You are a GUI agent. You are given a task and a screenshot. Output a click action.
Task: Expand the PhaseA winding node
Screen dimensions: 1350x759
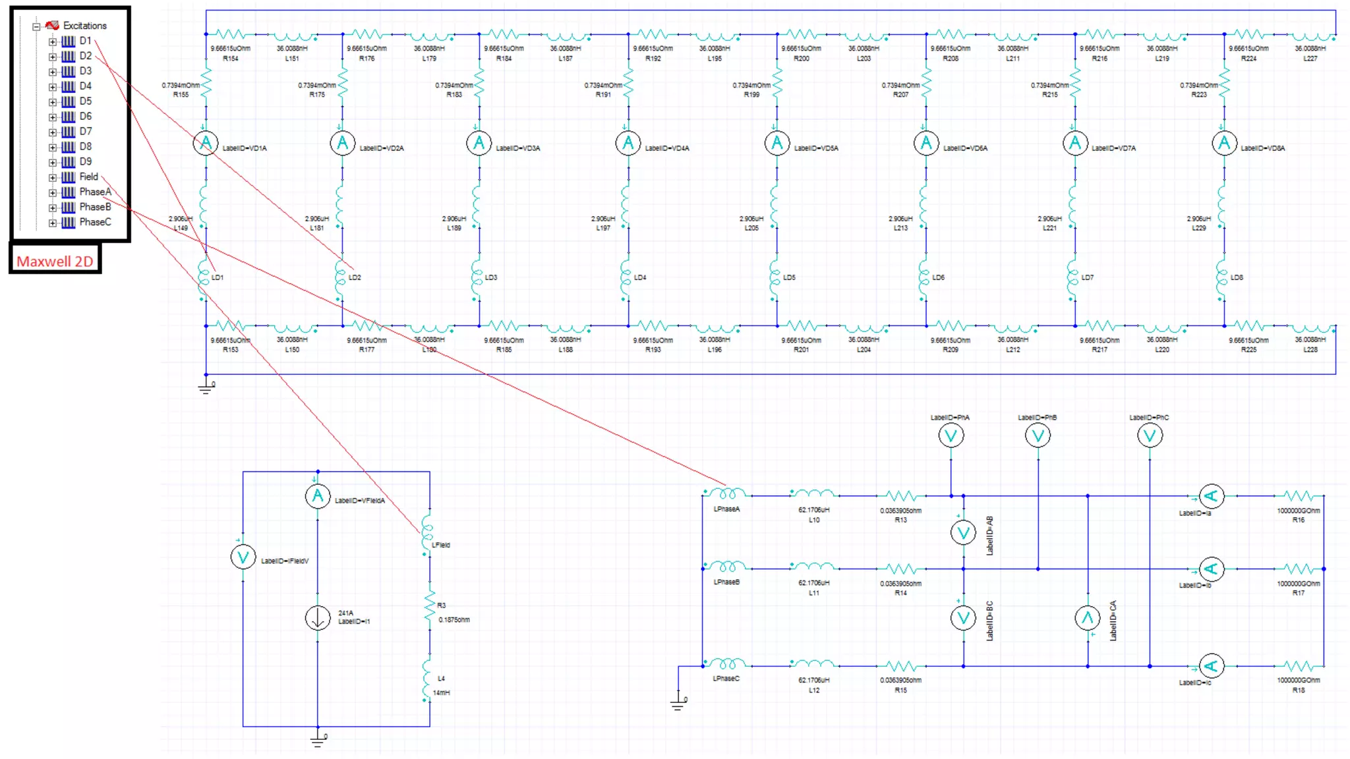tap(53, 192)
